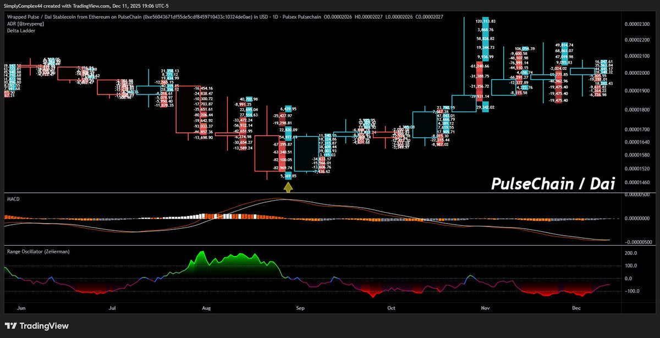Screen dimensions: 660x338
Task: Click the 0.00002100 price axis label
Action: tap(638, 56)
